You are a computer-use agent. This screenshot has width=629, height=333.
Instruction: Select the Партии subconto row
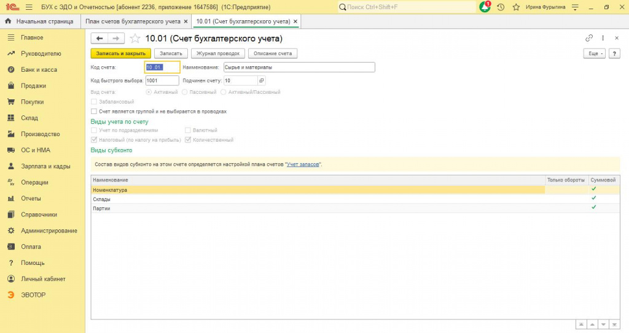(x=355, y=209)
